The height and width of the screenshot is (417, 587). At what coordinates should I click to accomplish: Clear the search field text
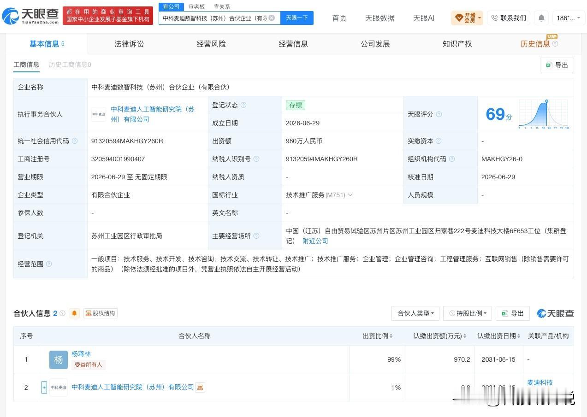[x=272, y=18]
